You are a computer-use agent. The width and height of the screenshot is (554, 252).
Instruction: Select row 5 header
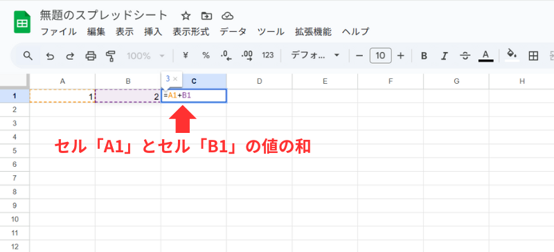(x=15, y=151)
